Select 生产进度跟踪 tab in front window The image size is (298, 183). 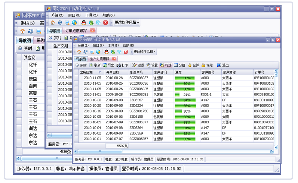click(99, 59)
